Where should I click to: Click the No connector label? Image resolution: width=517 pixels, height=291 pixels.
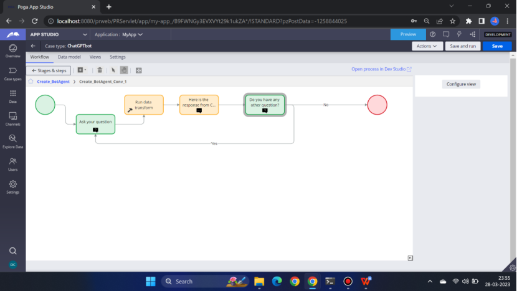326,105
